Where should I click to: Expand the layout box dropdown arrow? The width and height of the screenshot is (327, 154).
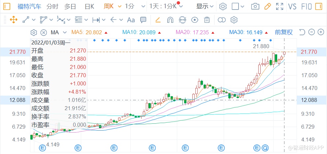(x=242, y=7)
